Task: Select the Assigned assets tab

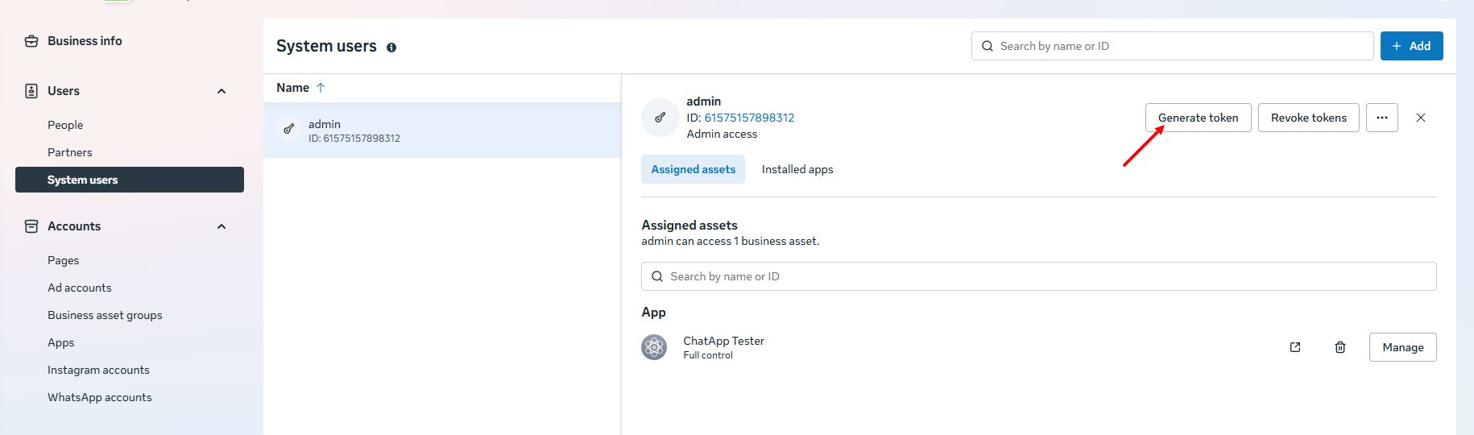Action: pos(693,169)
